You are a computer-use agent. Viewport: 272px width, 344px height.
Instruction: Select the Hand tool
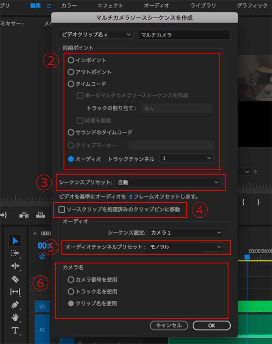(15, 317)
